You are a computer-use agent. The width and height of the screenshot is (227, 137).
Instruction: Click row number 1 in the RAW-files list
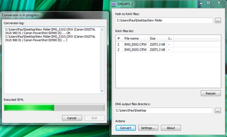click(x=118, y=44)
